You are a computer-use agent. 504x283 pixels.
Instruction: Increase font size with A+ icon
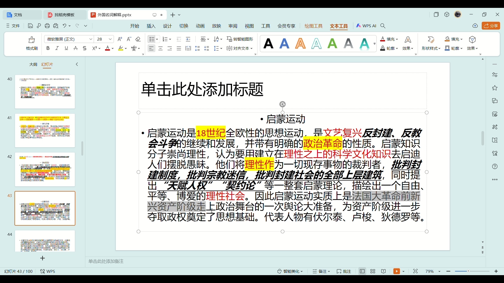[x=120, y=39]
